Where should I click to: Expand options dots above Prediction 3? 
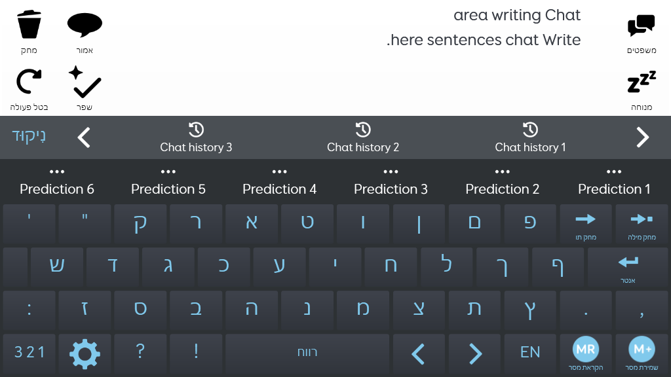point(391,171)
